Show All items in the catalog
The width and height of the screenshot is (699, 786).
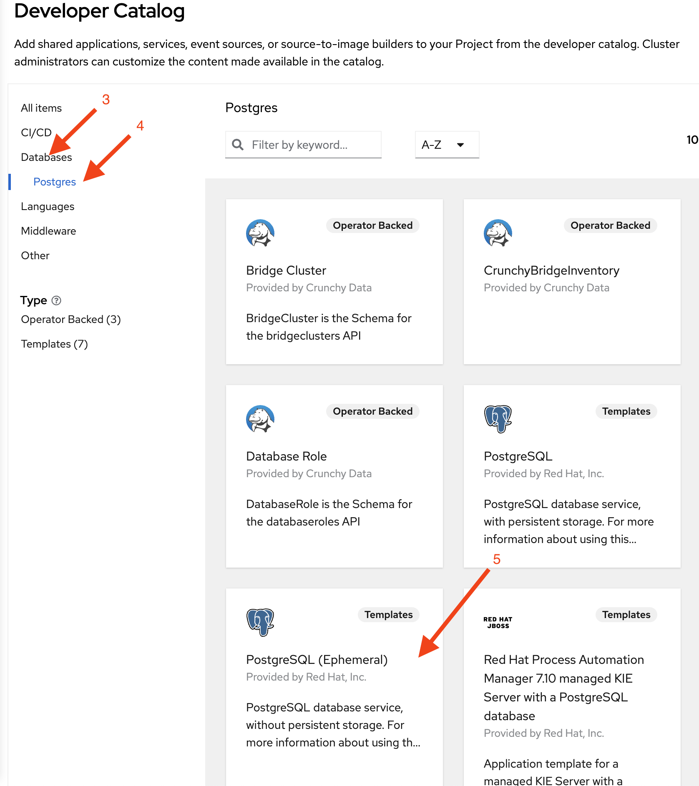(x=41, y=108)
